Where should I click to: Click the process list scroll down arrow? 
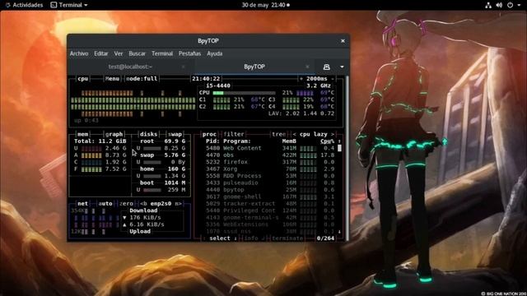(x=339, y=231)
